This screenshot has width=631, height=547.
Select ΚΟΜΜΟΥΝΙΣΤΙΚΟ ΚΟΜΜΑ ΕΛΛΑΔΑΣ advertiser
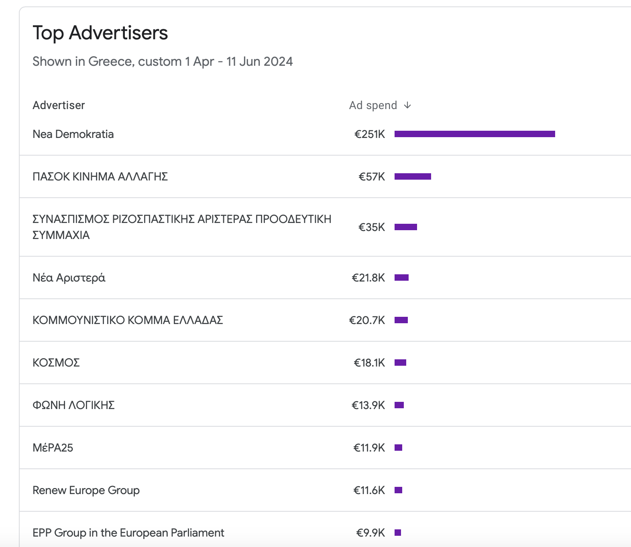[x=128, y=320]
